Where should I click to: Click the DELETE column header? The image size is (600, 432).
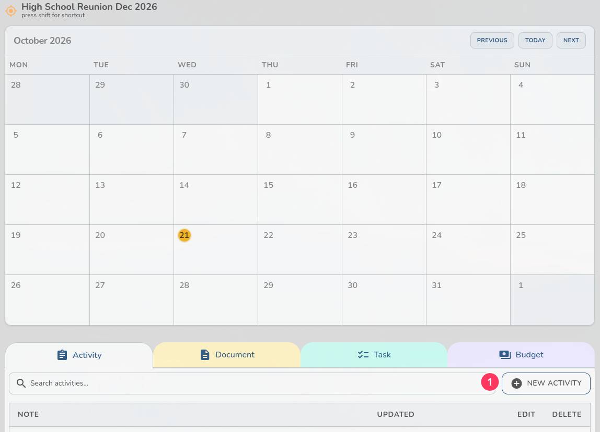[567, 414]
